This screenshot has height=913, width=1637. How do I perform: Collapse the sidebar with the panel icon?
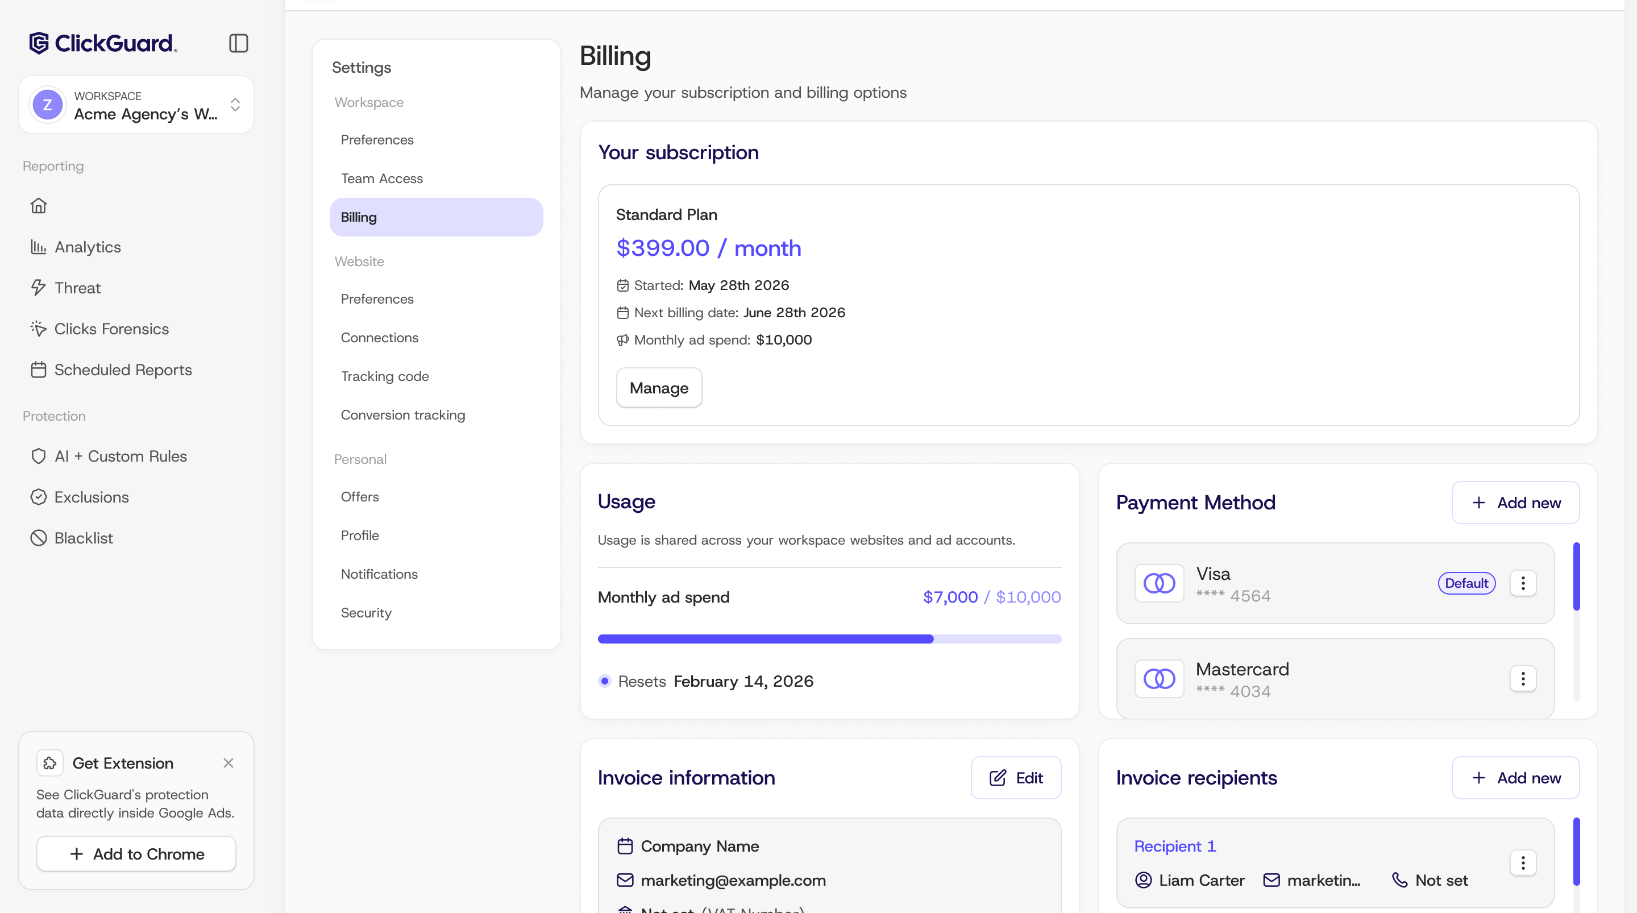(238, 43)
